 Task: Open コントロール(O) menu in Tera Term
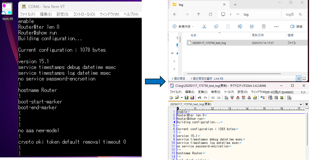(84, 14)
